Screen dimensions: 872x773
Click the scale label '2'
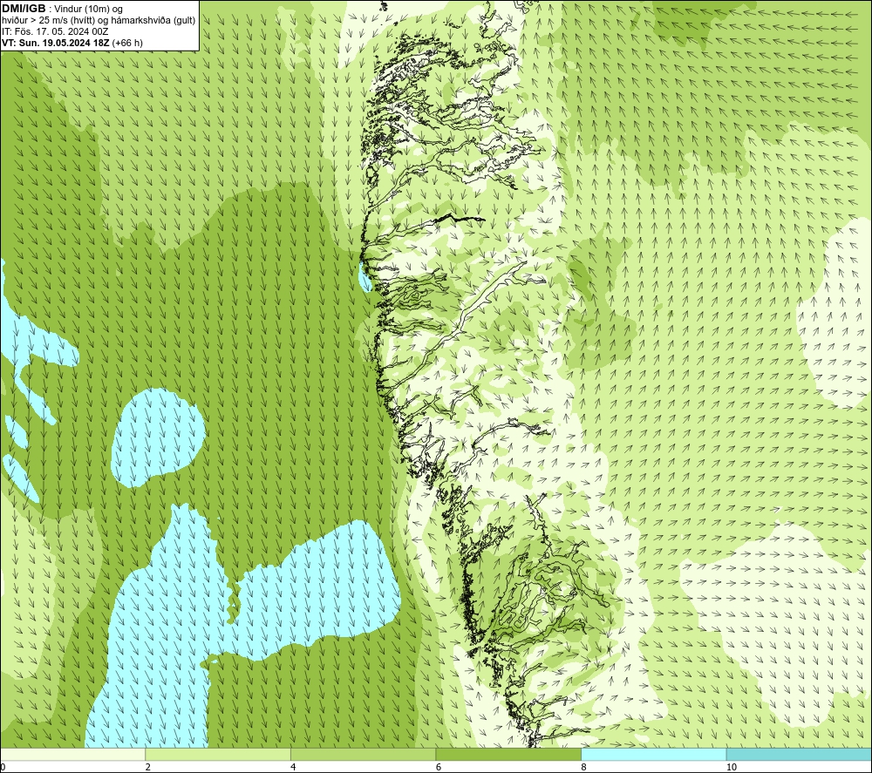point(148,768)
